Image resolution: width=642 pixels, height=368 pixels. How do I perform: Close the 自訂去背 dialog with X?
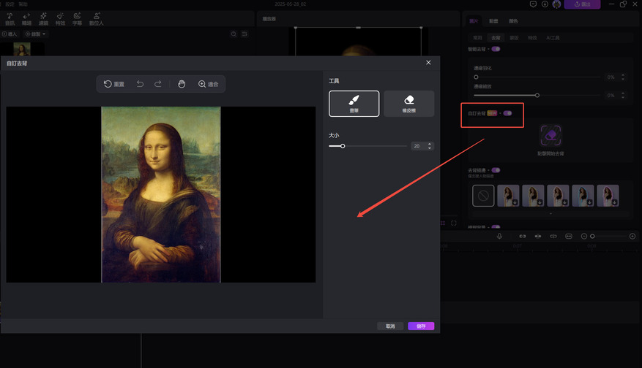[428, 63]
